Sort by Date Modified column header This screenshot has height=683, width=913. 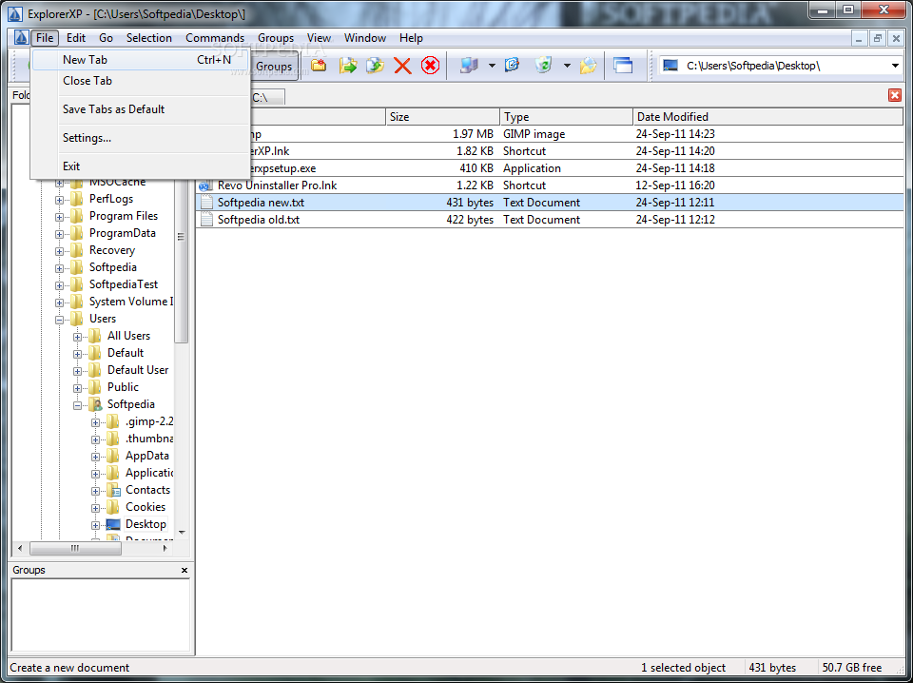(x=768, y=117)
